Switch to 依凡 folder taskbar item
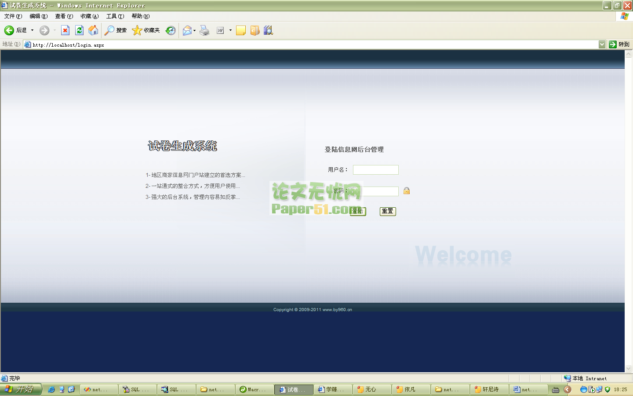 pos(411,389)
